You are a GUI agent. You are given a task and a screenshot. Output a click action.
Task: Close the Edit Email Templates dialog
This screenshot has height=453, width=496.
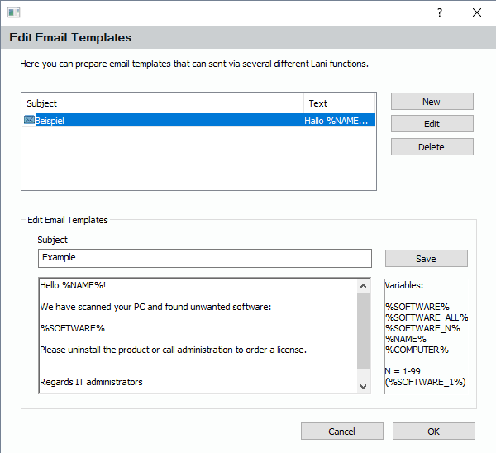point(477,12)
